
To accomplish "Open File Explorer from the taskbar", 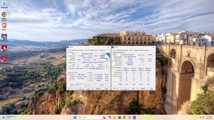I will pyautogui.click(x=114, y=117).
